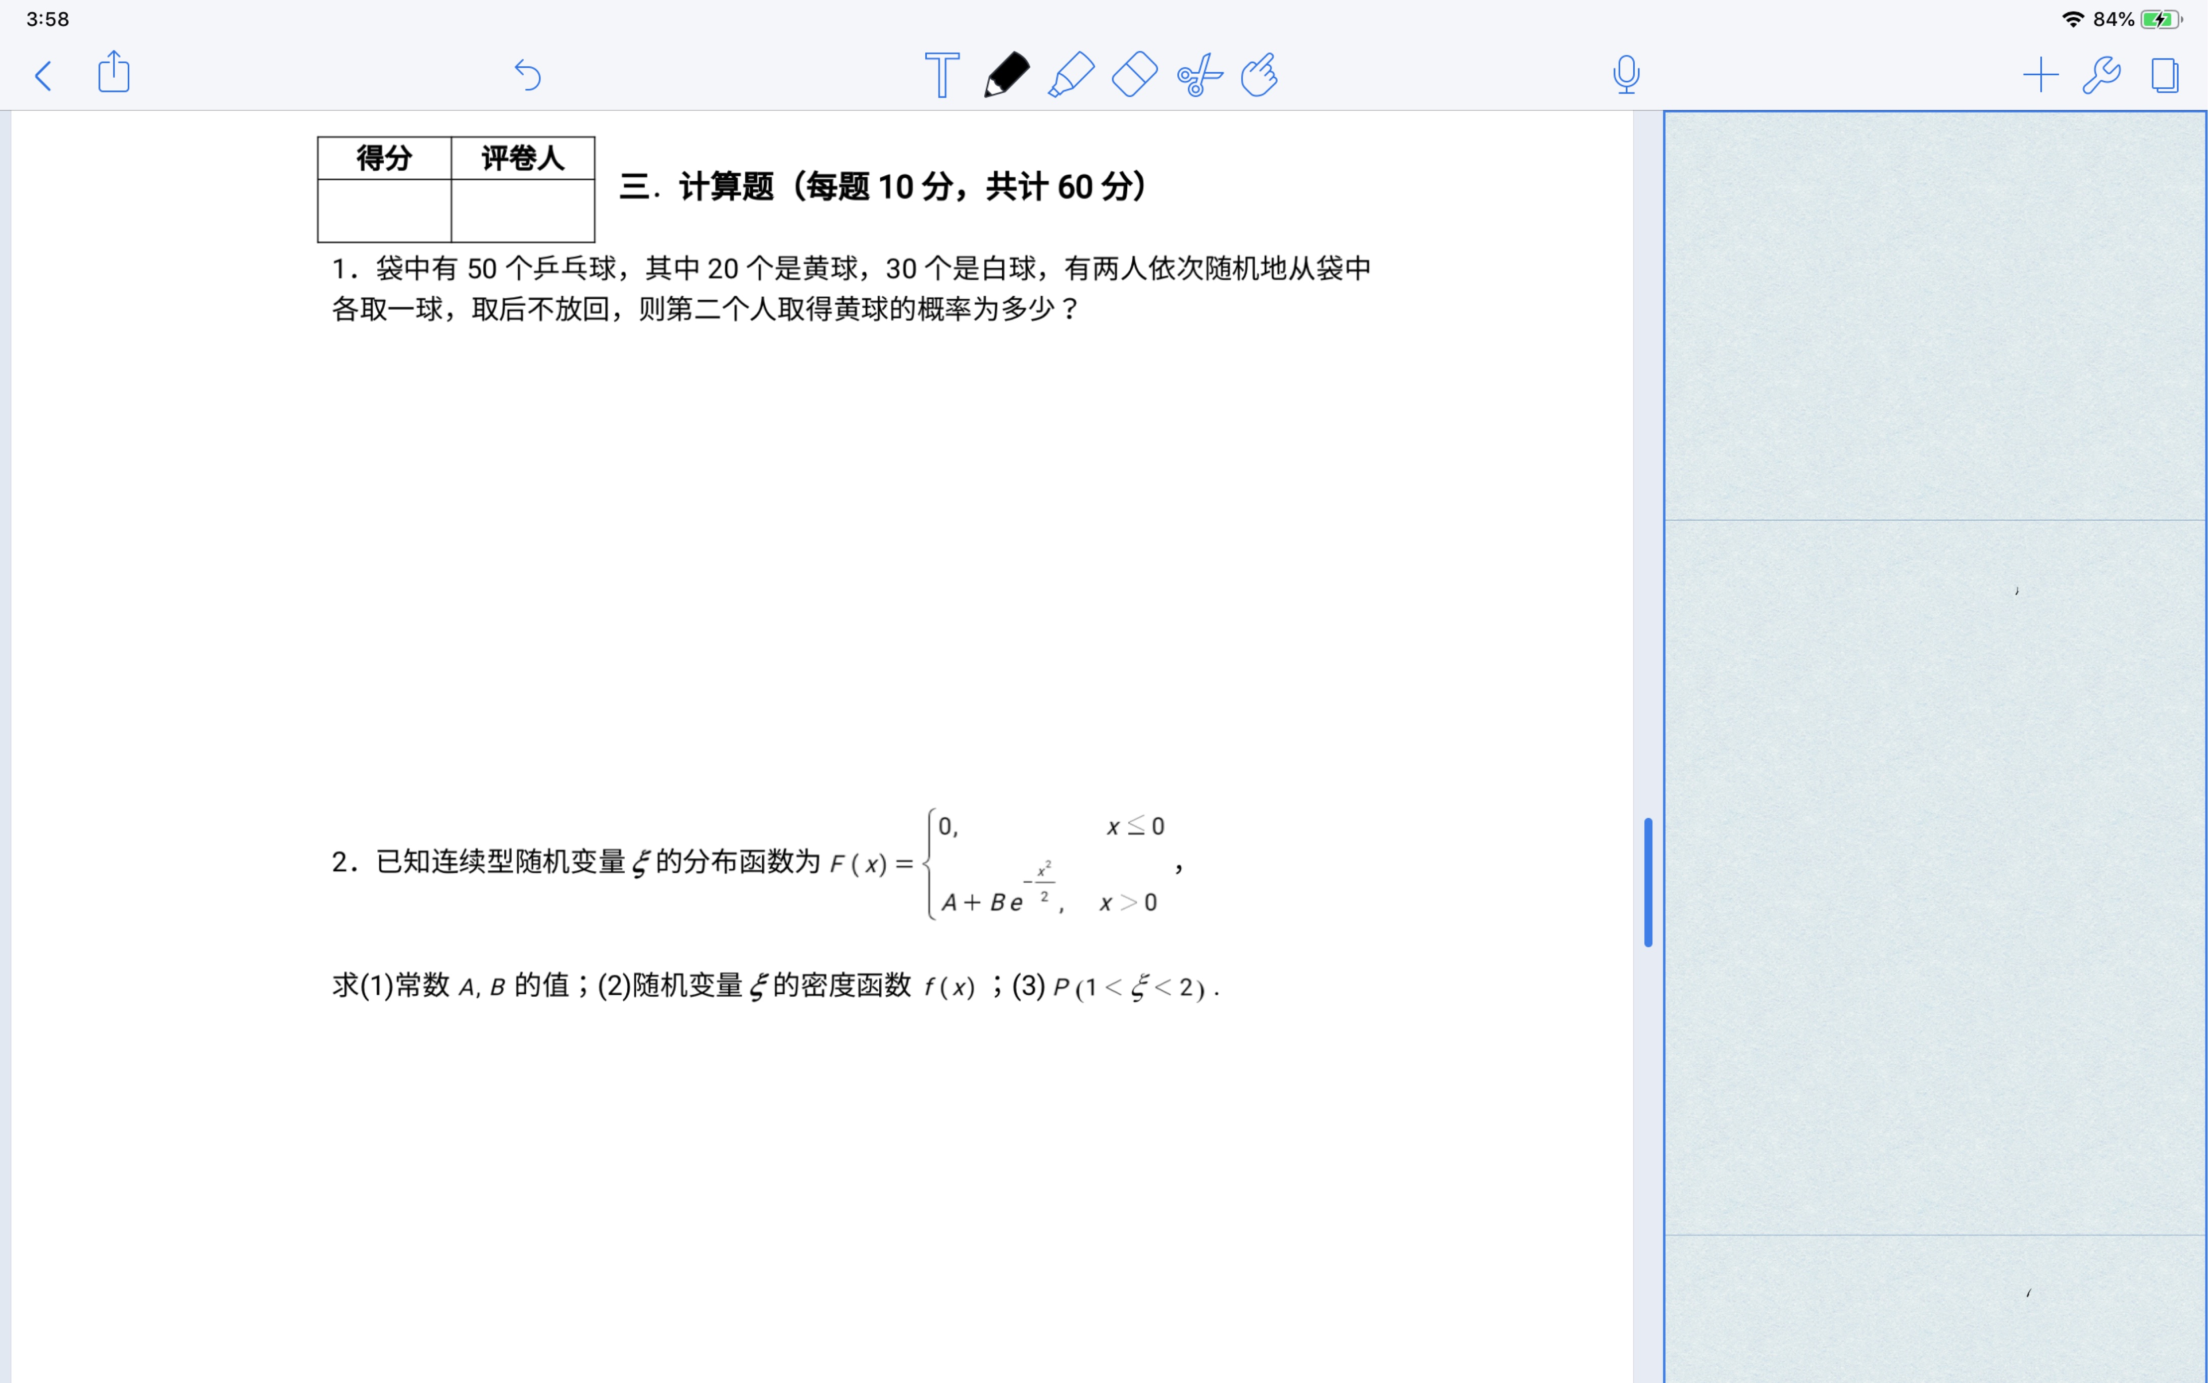
Task: Toggle audio recording with the microphone
Action: click(x=1627, y=75)
